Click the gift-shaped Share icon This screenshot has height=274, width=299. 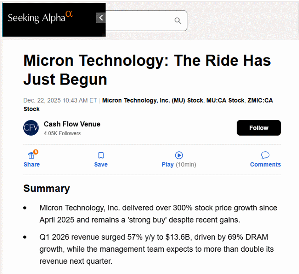coord(32,156)
